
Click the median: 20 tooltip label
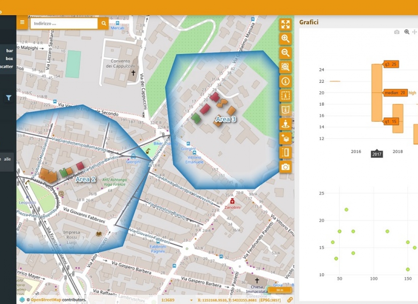tap(395, 93)
